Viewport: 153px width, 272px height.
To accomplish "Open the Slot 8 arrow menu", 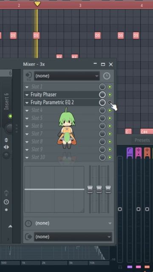I will click(27, 142).
